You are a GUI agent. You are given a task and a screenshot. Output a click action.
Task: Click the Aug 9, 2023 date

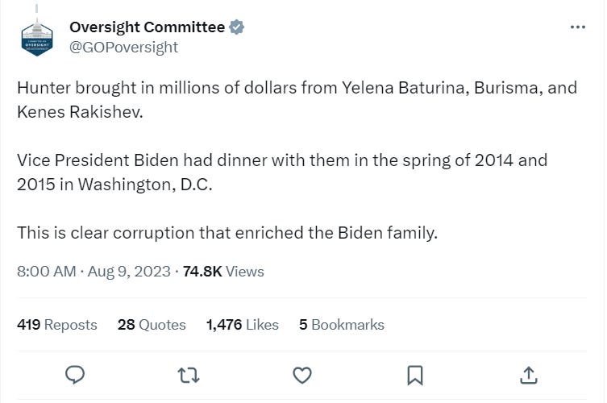[127, 272]
